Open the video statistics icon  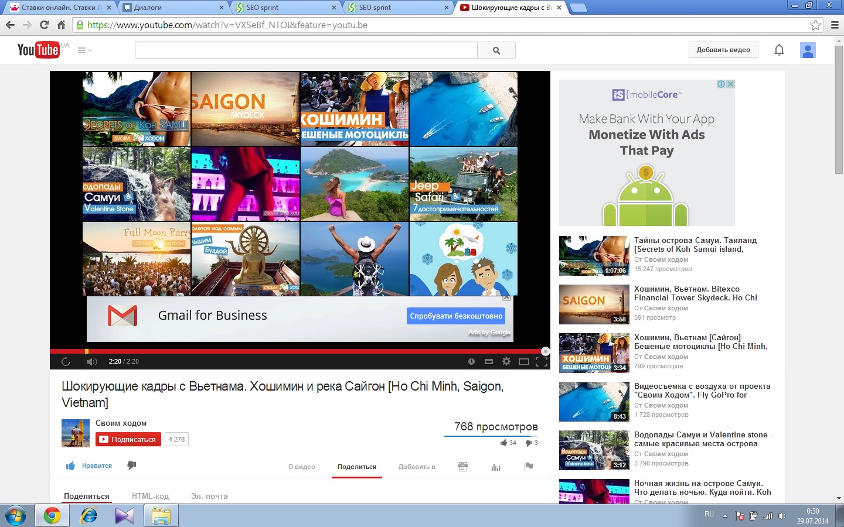496,467
